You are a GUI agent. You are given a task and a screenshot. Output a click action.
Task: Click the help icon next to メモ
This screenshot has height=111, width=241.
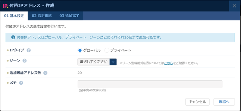point(21,83)
